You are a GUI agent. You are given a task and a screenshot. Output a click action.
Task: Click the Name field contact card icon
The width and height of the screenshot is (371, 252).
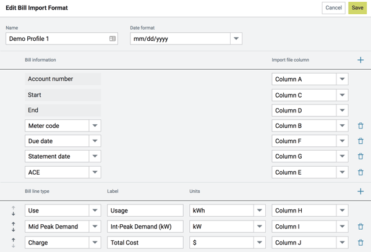coord(113,38)
